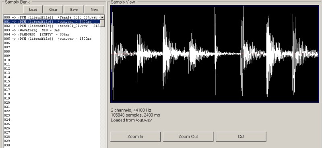322x148 pixels.
Task: Select sample 002 track01_01.wav
Action: click(x=52, y=26)
